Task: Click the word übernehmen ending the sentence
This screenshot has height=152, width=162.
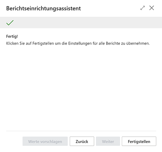Action: click(x=138, y=43)
